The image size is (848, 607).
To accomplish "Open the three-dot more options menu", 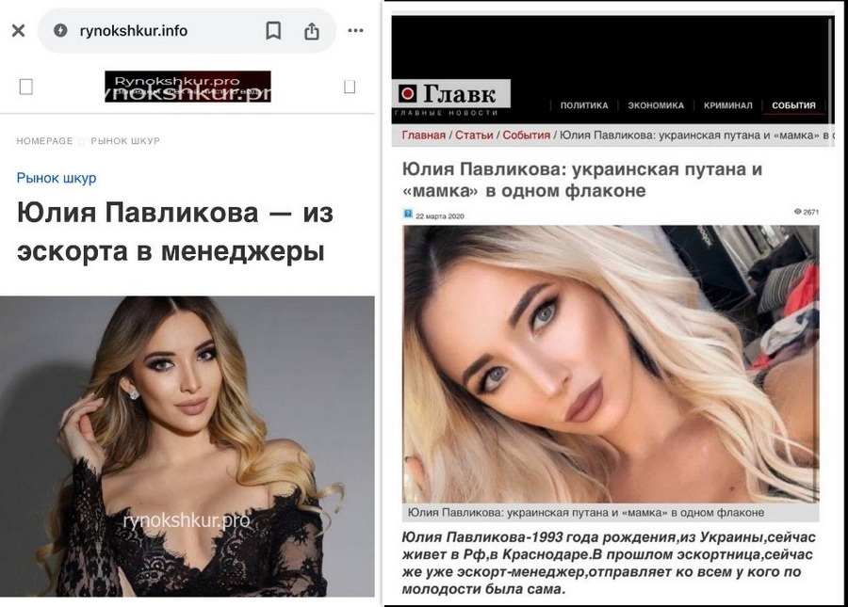I will (x=355, y=30).
